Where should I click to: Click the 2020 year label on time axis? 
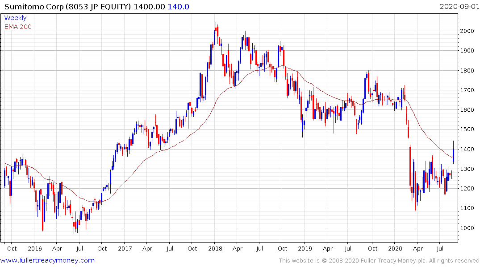pos(395,248)
